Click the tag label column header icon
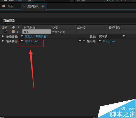Screen dimensions: 136x118 click(x=14, y=27)
